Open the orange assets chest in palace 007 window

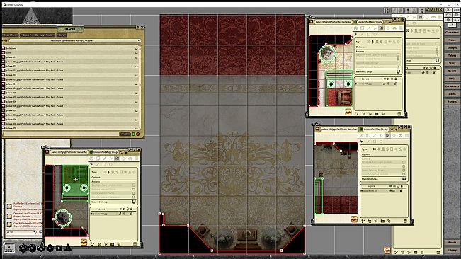point(84,242)
